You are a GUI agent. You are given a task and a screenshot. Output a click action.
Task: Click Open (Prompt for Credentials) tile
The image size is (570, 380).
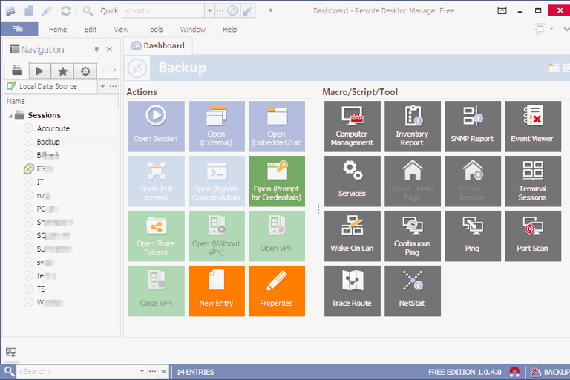(x=277, y=181)
